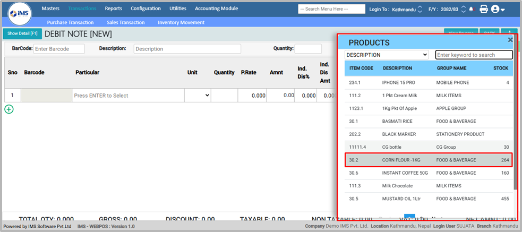Add a new row with green plus icon
This screenshot has width=522, height=232.
(9, 109)
